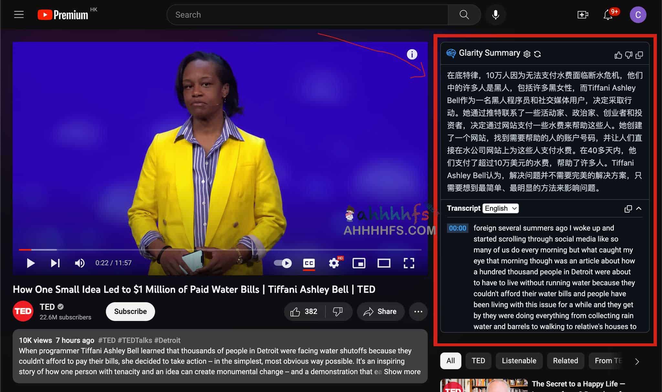Mute the video volume
This screenshot has width=662, height=392.
coord(80,263)
